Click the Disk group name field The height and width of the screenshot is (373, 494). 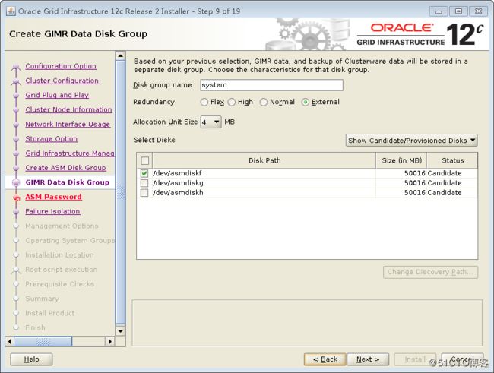[271, 85]
